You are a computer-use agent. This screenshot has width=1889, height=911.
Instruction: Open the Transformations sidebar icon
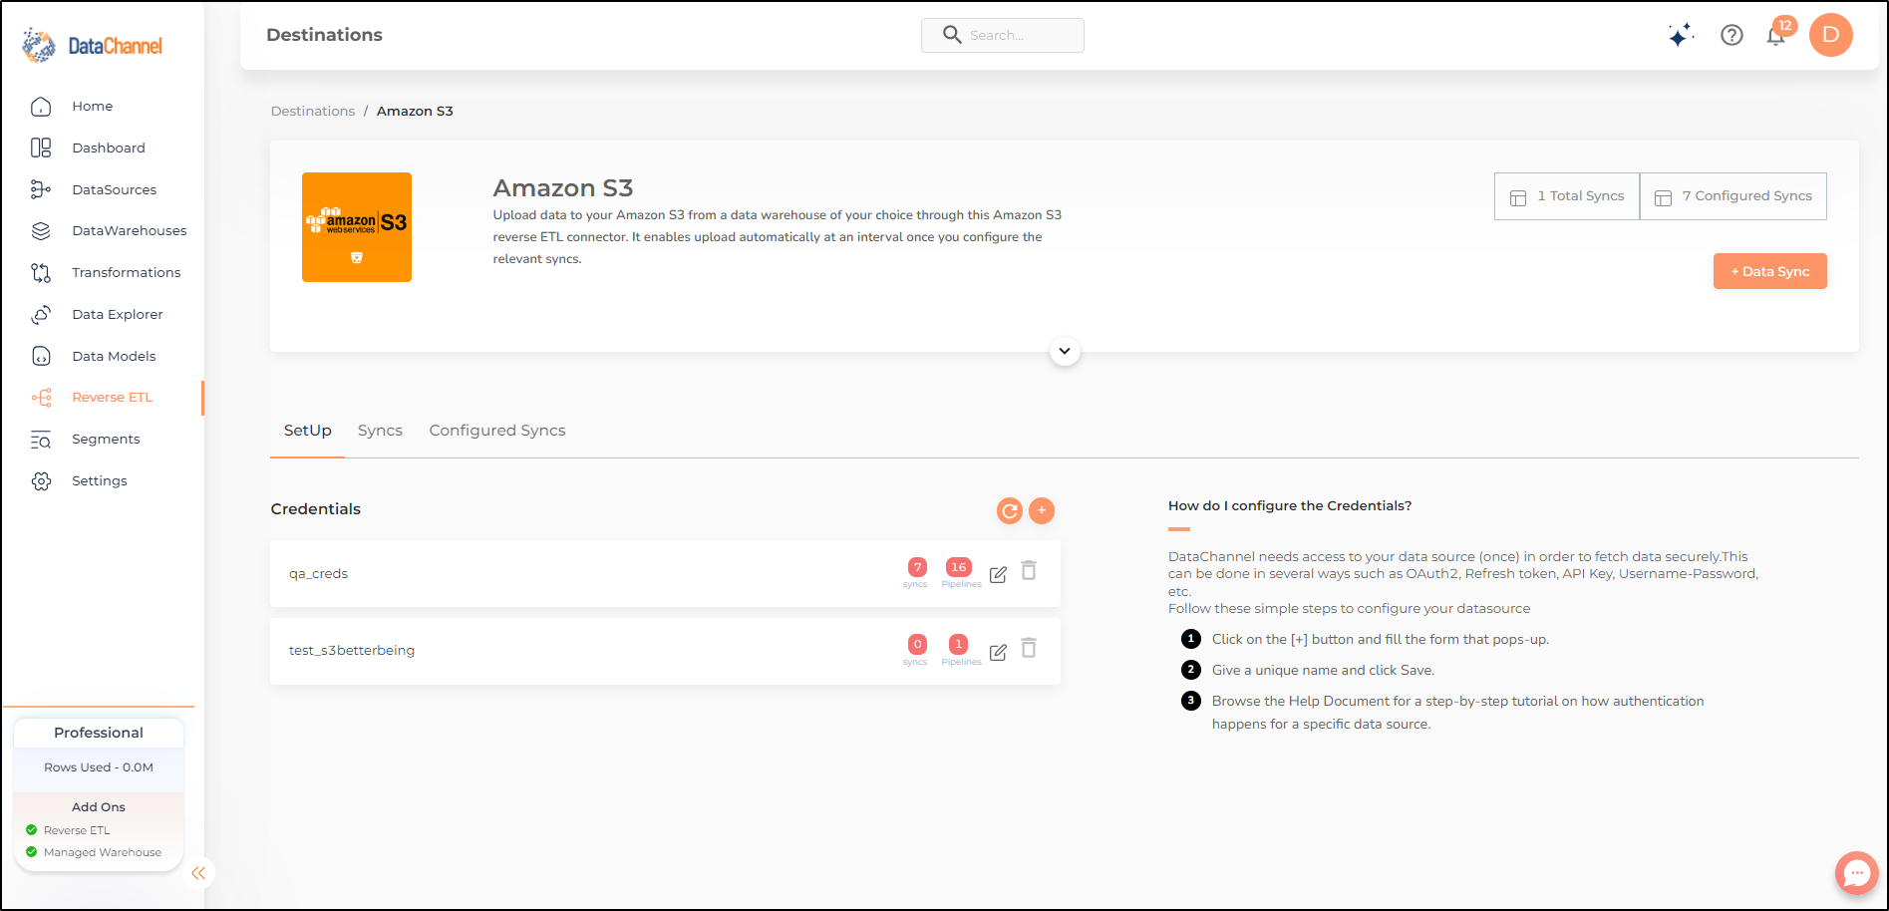click(41, 272)
